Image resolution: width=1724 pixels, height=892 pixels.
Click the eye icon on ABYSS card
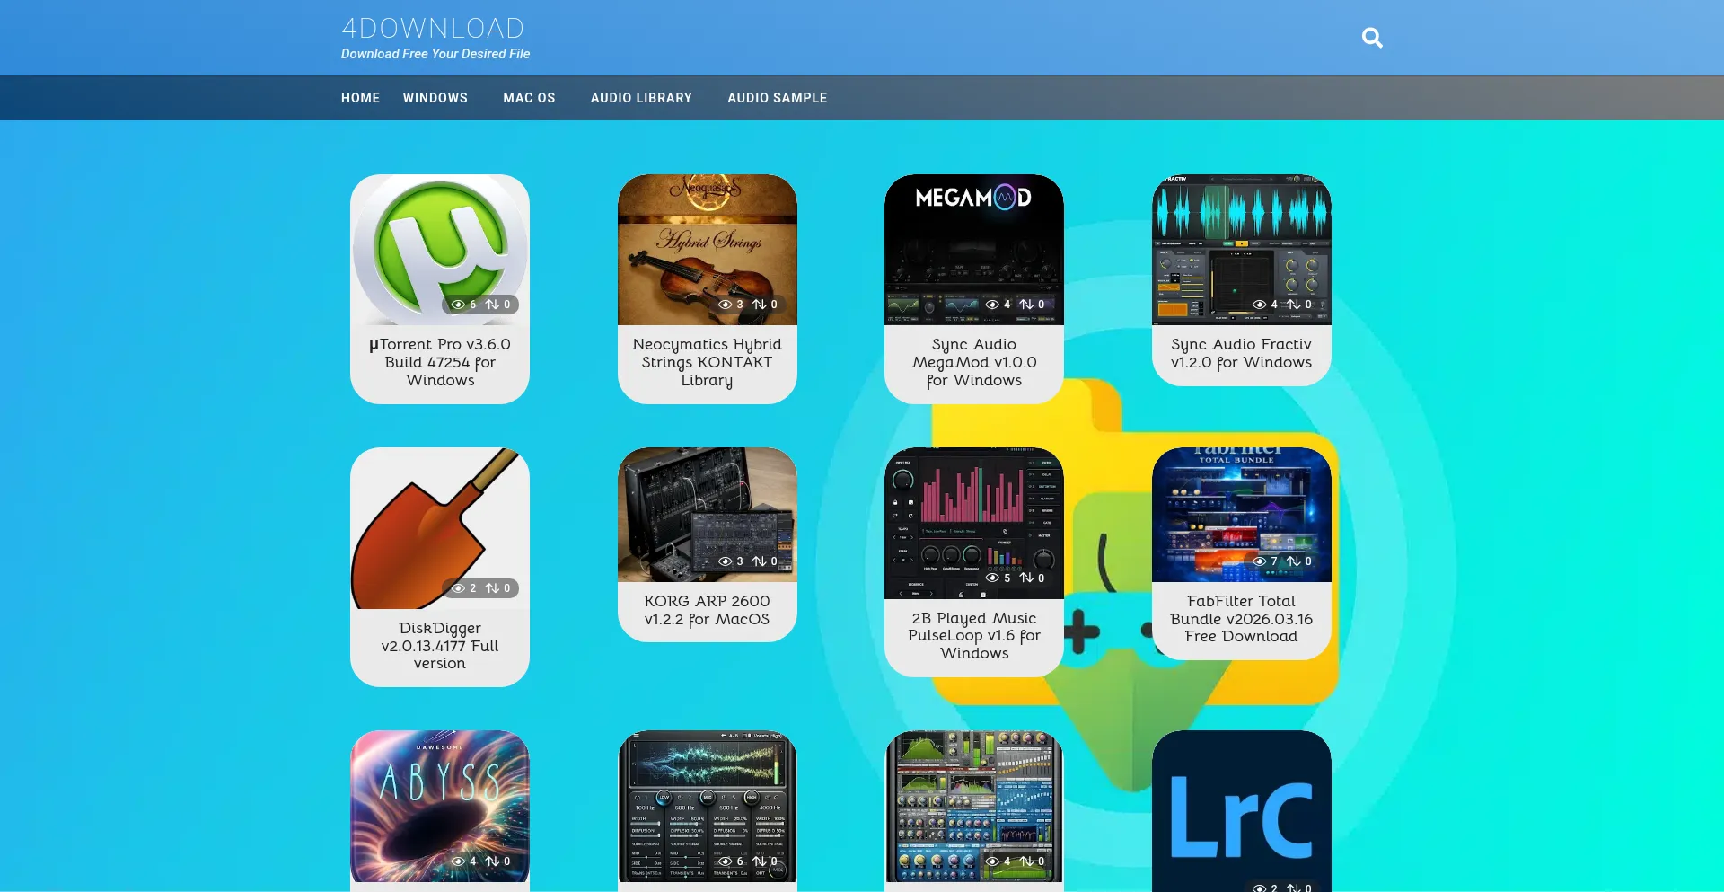(458, 861)
